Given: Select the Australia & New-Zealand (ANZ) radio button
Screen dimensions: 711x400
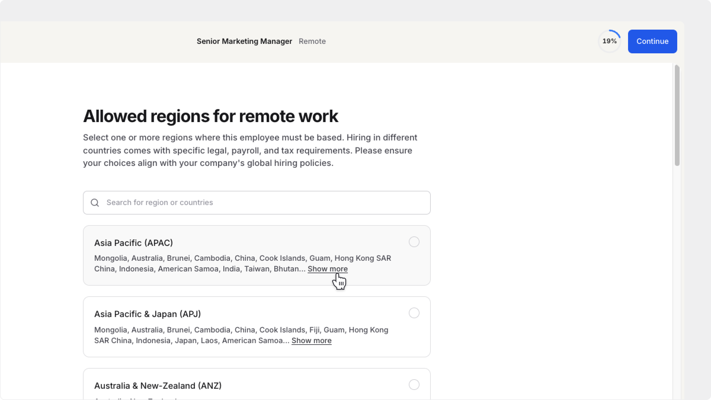Looking at the screenshot, I should (414, 385).
